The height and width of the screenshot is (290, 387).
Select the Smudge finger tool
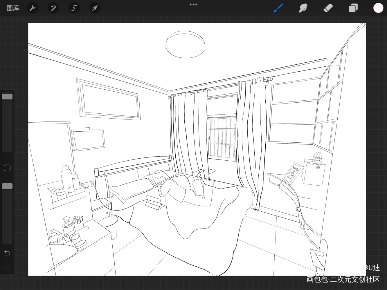[303, 8]
